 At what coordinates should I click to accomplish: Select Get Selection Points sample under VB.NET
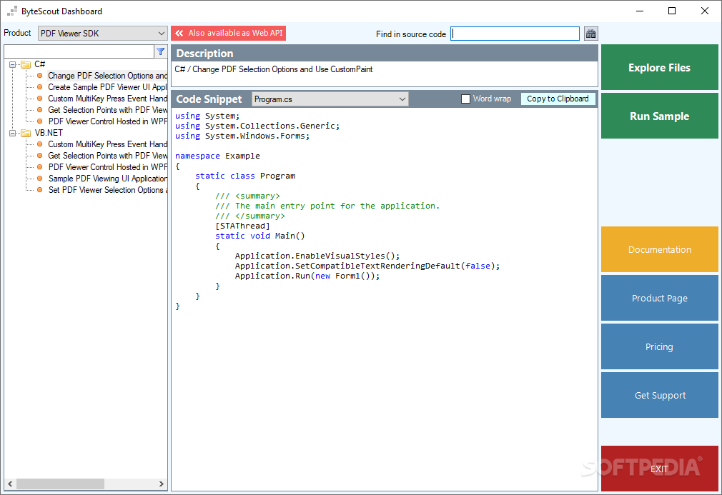tap(107, 156)
